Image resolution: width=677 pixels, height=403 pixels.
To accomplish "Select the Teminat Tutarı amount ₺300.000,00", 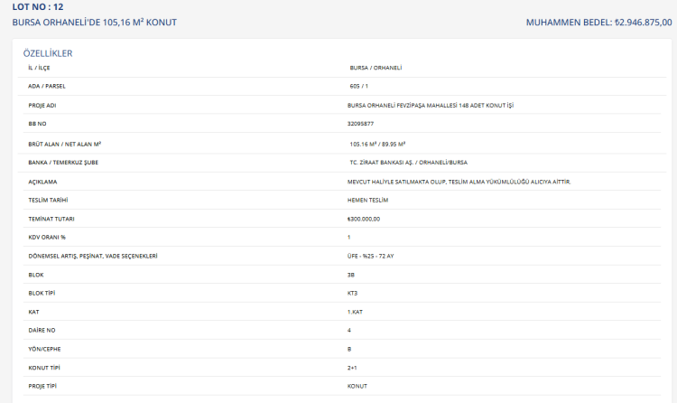I will click(x=364, y=219).
